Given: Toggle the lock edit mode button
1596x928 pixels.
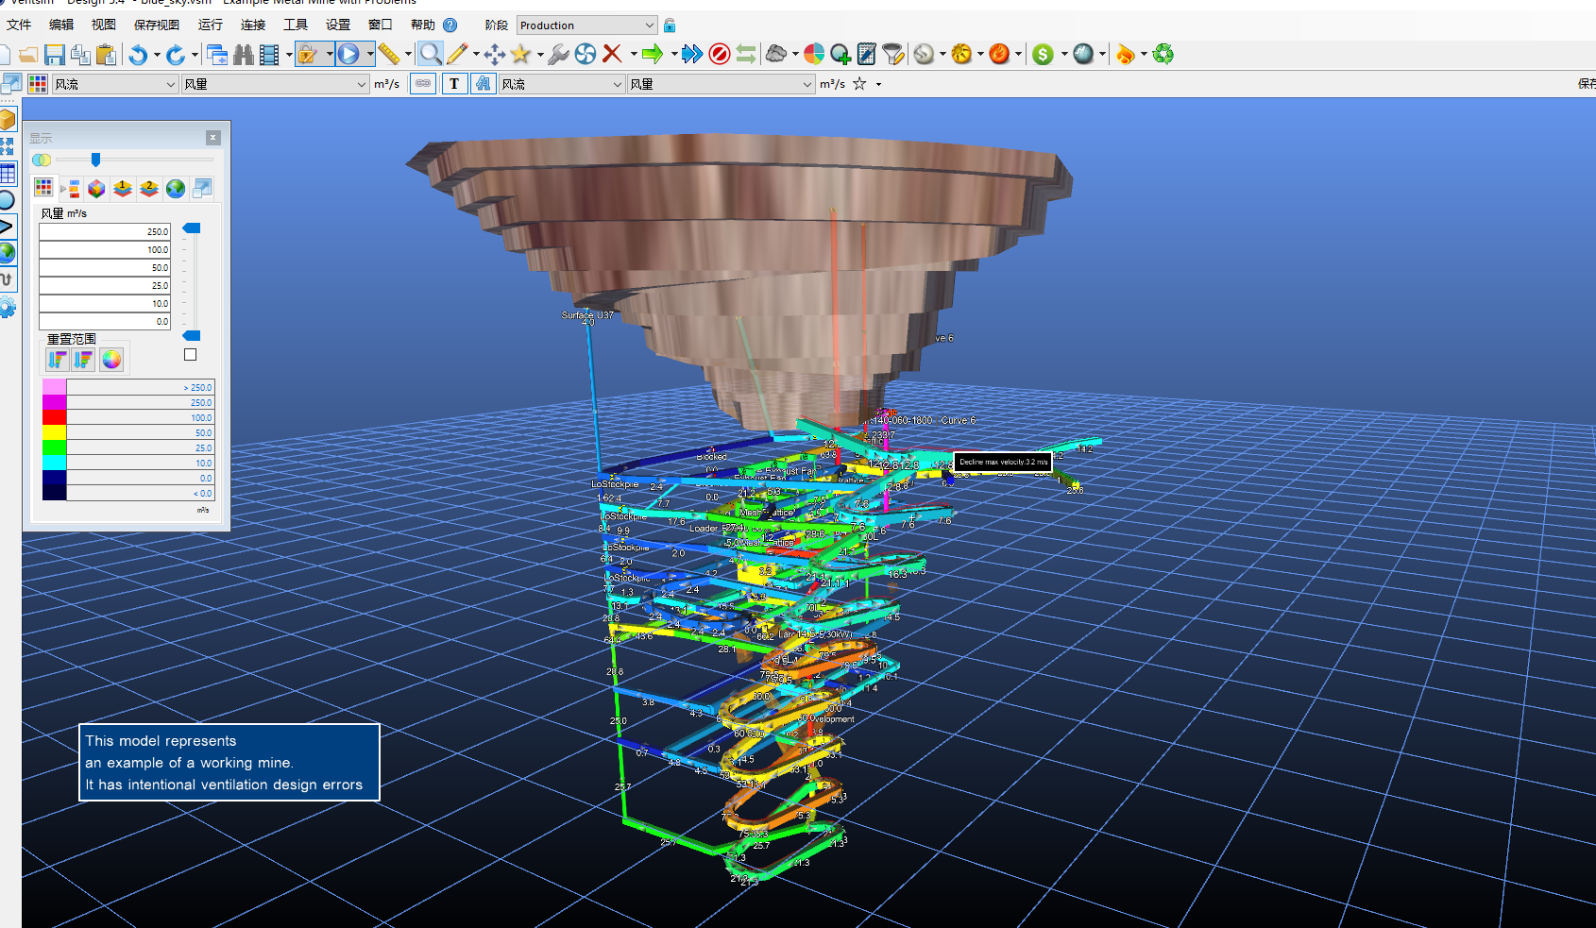Looking at the screenshot, I should pyautogui.click(x=308, y=54).
